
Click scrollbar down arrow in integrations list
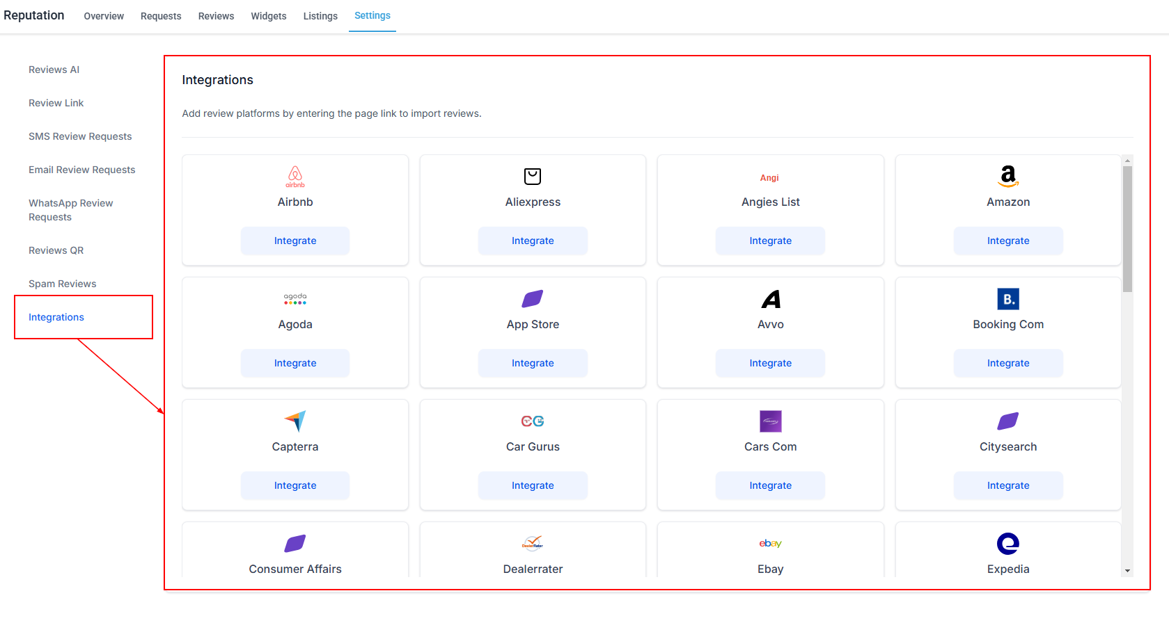tap(1127, 571)
